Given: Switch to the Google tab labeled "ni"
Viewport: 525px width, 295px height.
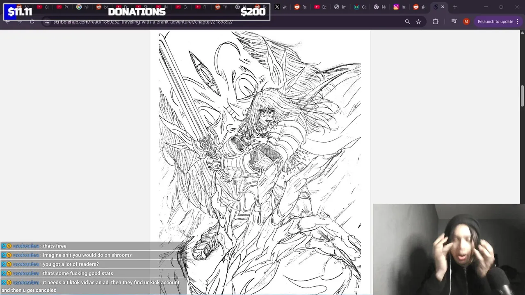Looking at the screenshot, I should 82,7.
